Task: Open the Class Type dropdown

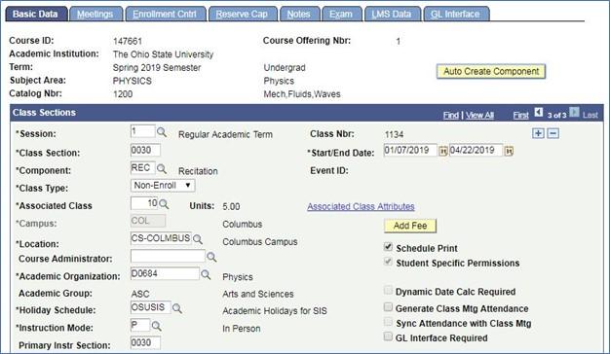Action: pyautogui.click(x=163, y=186)
